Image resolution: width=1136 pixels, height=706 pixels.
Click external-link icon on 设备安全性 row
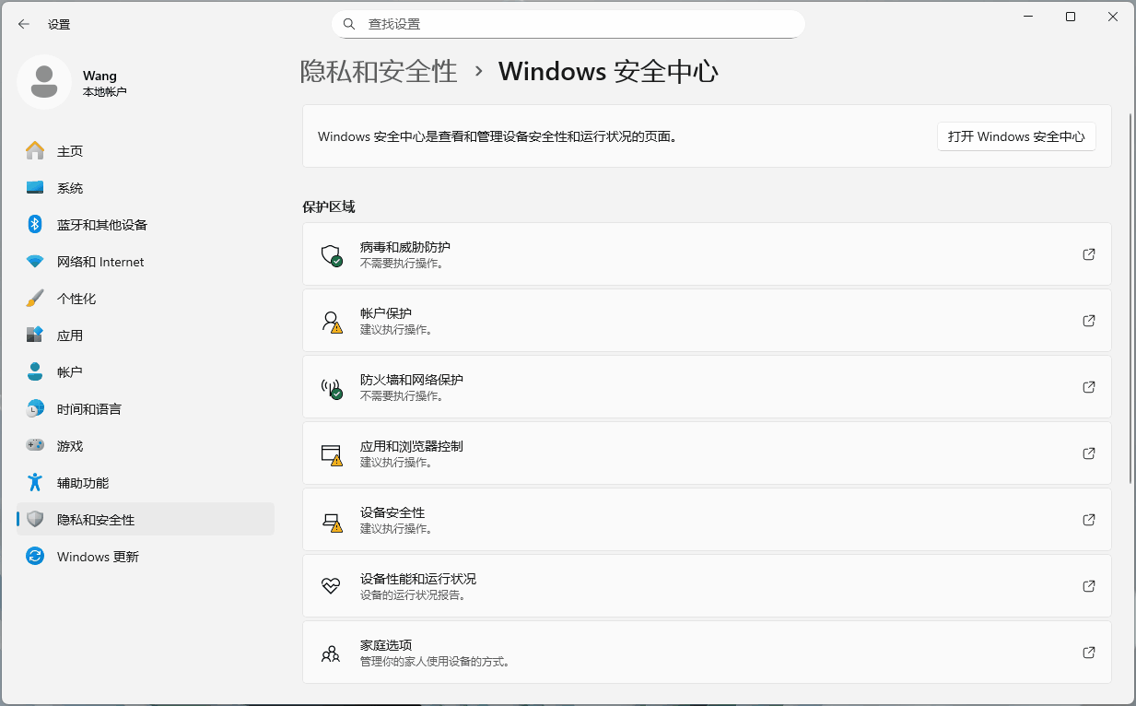pyautogui.click(x=1089, y=520)
